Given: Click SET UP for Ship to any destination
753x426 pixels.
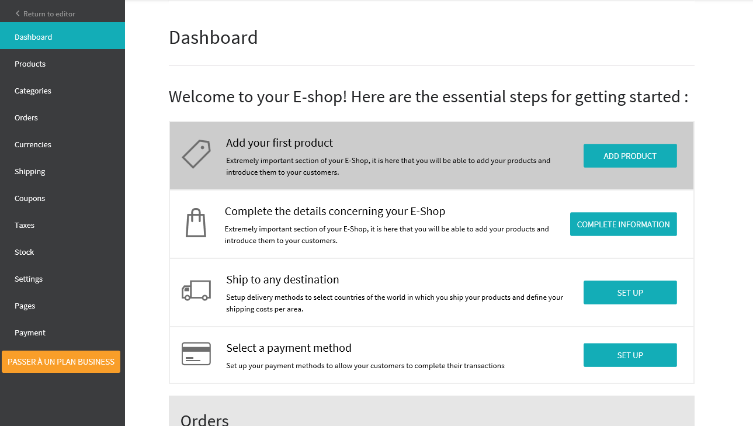Looking at the screenshot, I should pos(630,293).
